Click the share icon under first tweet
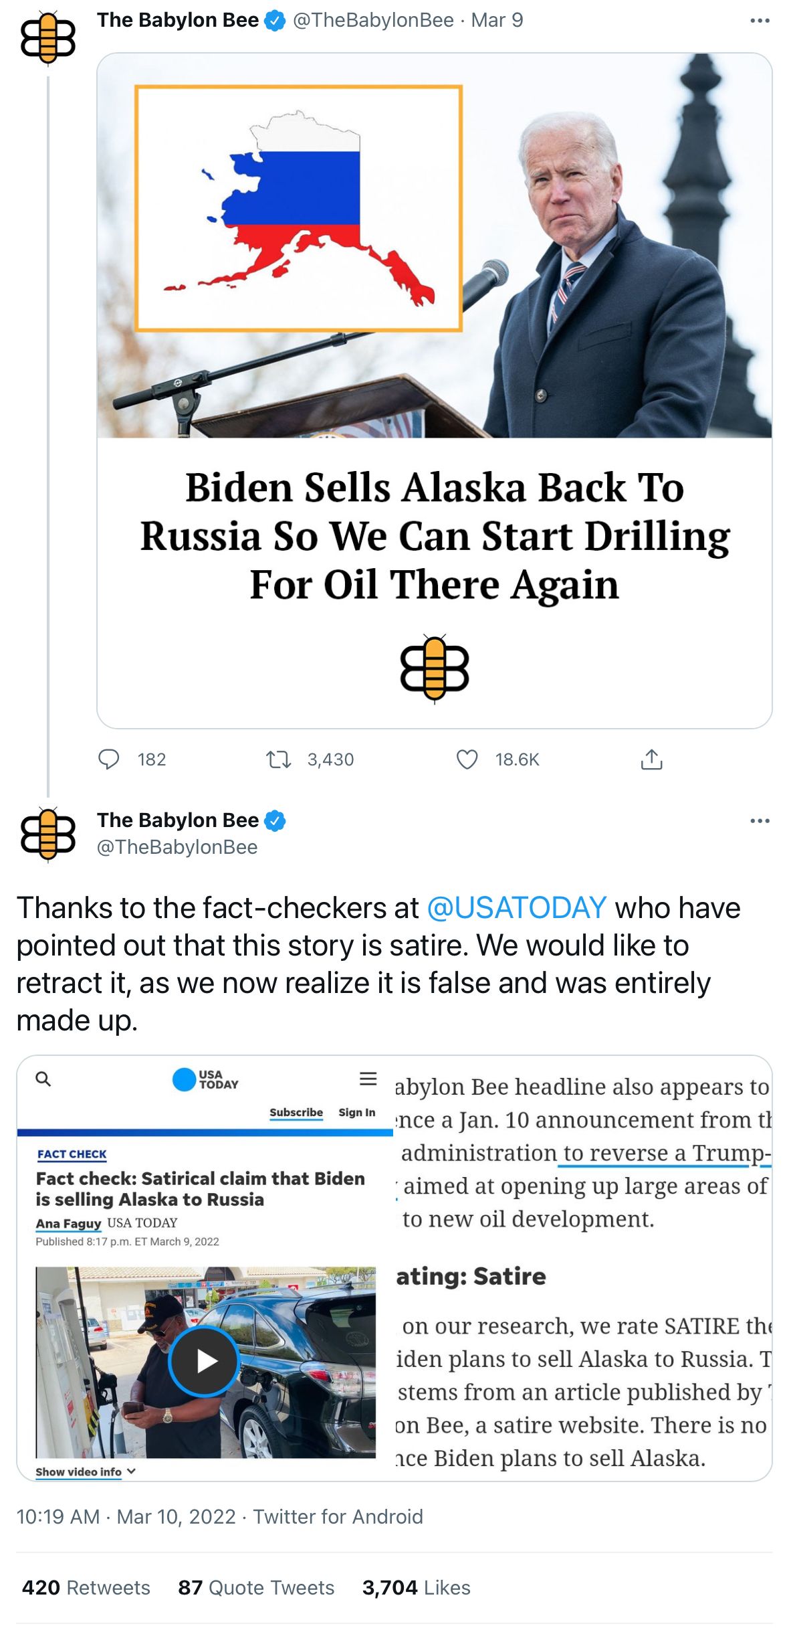This screenshot has height=1628, width=789. (651, 759)
